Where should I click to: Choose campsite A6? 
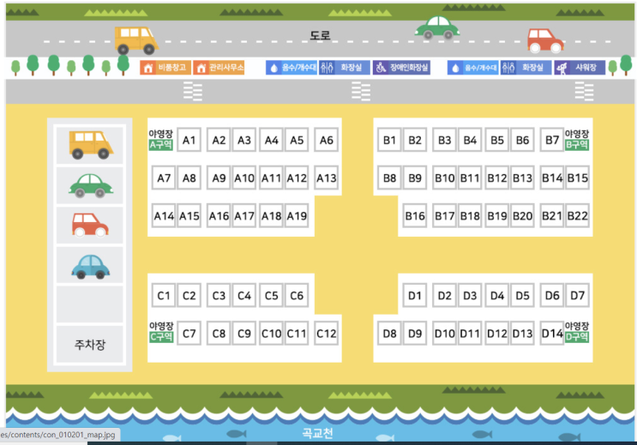pyautogui.click(x=327, y=141)
